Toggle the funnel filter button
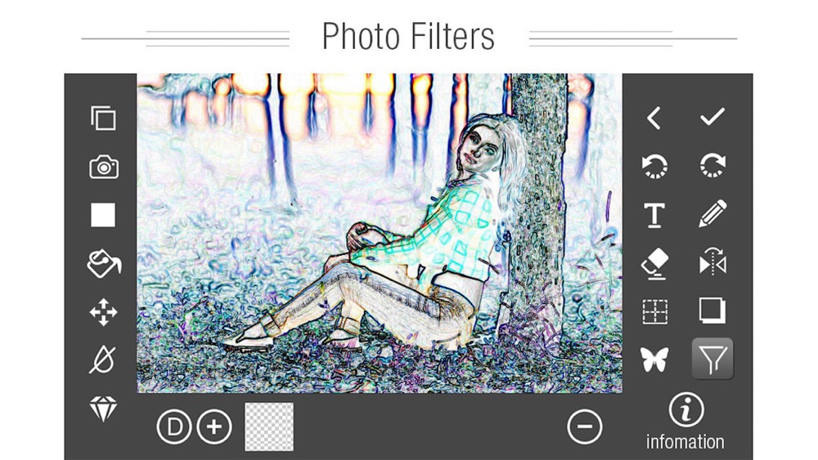Image resolution: width=818 pixels, height=460 pixels. (x=712, y=359)
